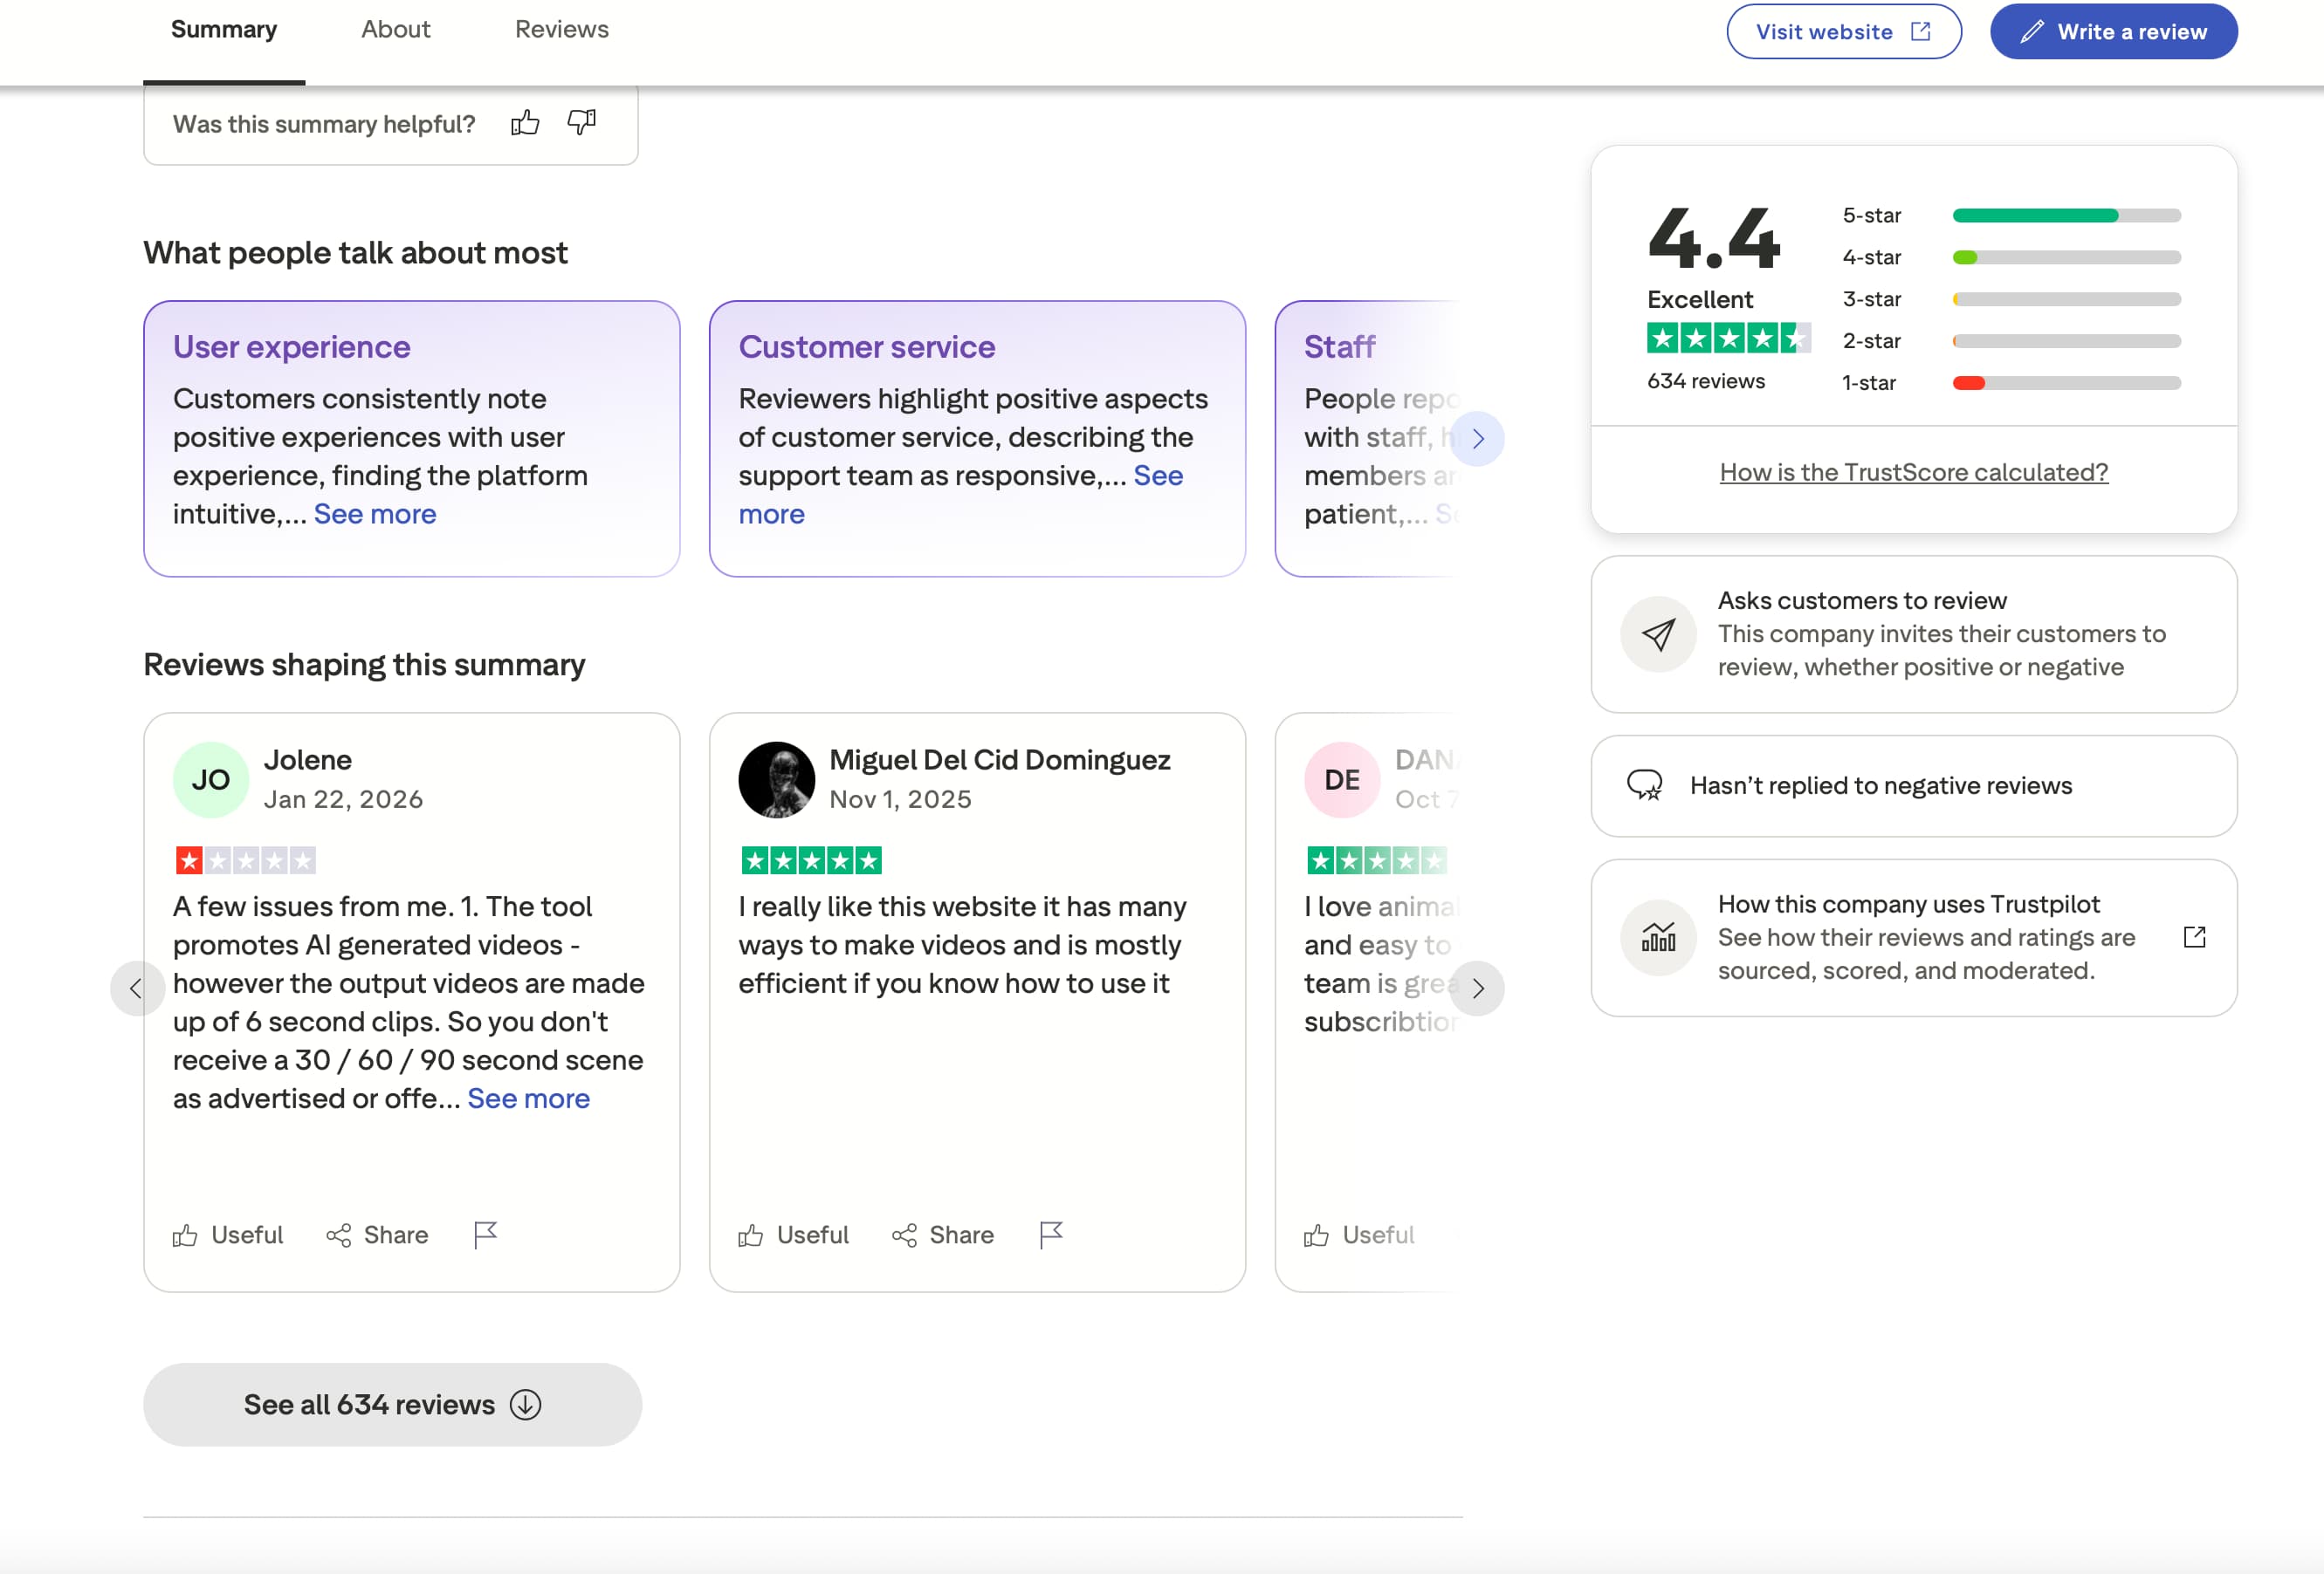Screen dimensions: 2324x1574
Task: Click thumbs up on summary helpful
Action: pyautogui.click(x=525, y=124)
